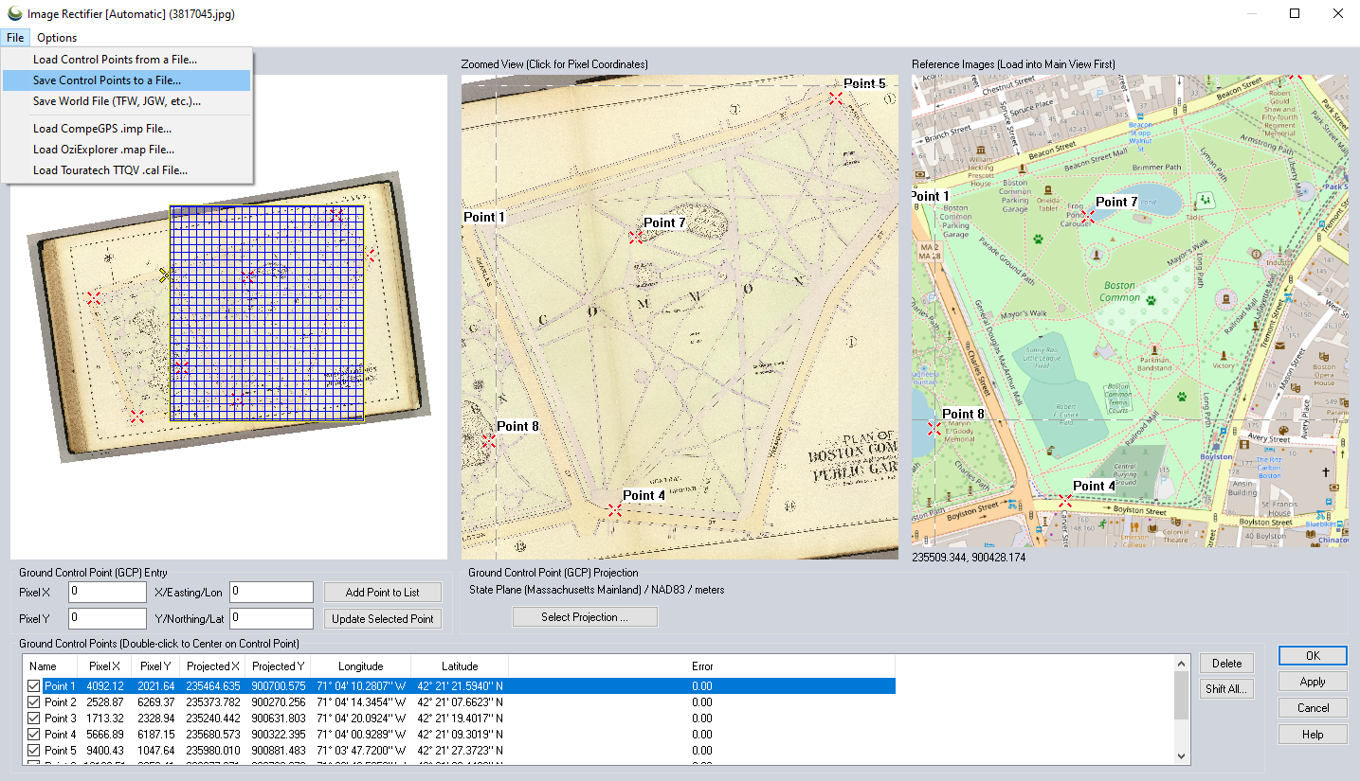Screen dimensions: 1360x781
Task: Click Point 4 marker in Reference Images map
Action: tap(1065, 500)
